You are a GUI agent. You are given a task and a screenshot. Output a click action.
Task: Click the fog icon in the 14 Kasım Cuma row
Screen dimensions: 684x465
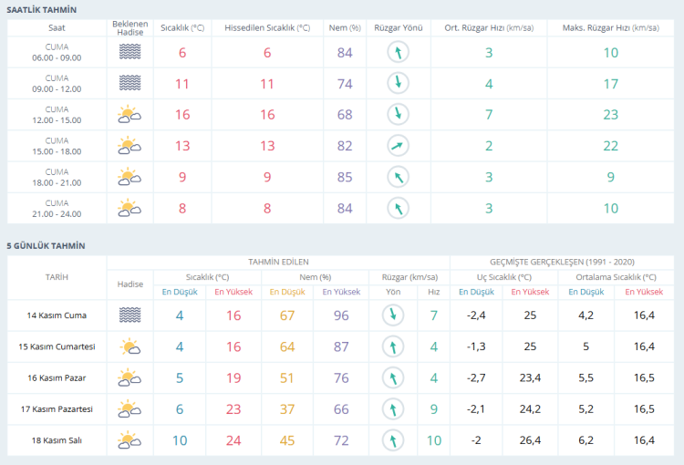click(130, 315)
